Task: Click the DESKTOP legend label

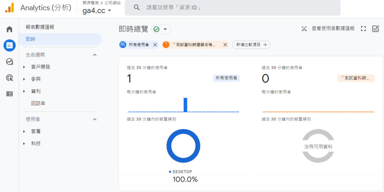Action: 183,172
